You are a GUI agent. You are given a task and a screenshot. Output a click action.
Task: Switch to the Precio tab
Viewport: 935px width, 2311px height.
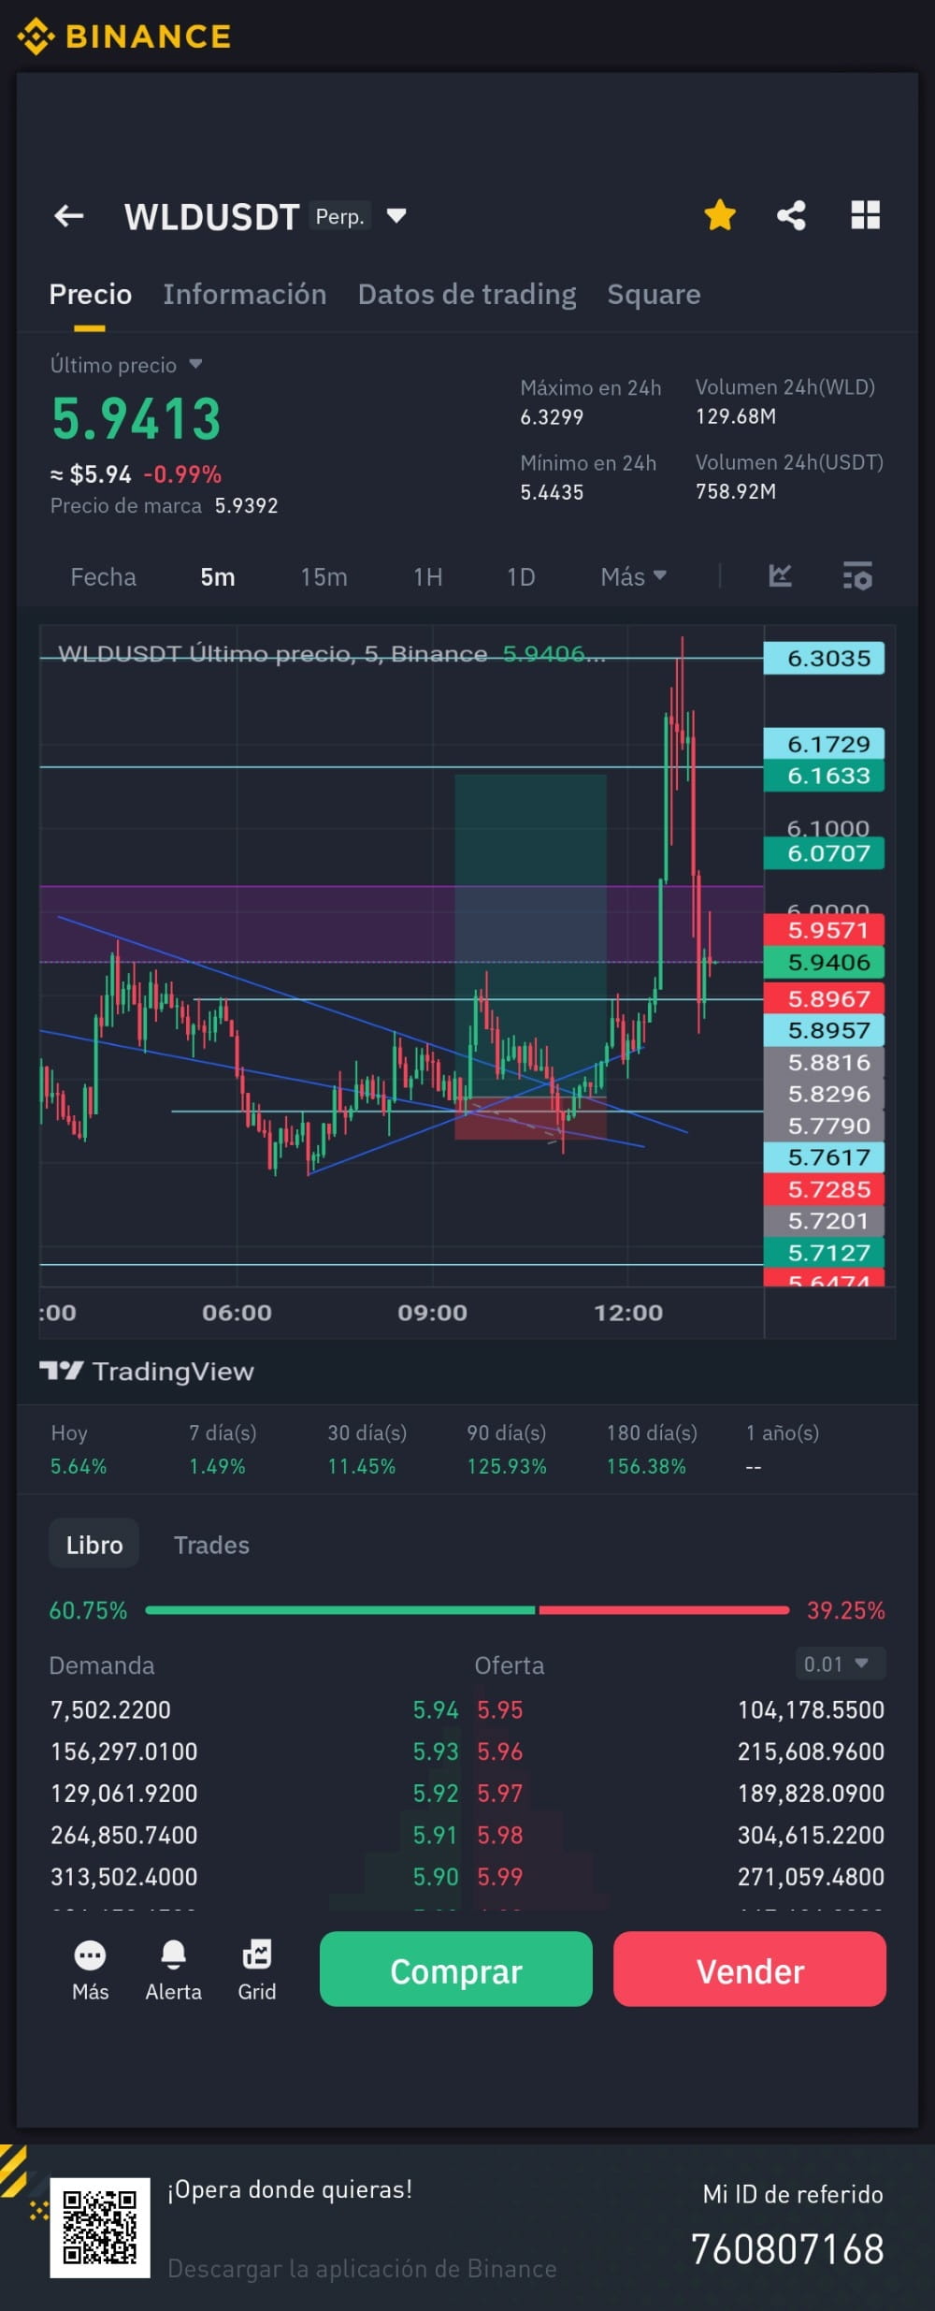tap(90, 294)
